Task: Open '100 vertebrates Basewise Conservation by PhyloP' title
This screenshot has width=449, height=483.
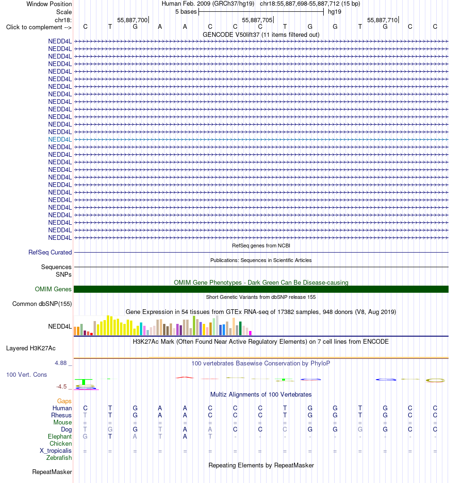Action: 261,364
